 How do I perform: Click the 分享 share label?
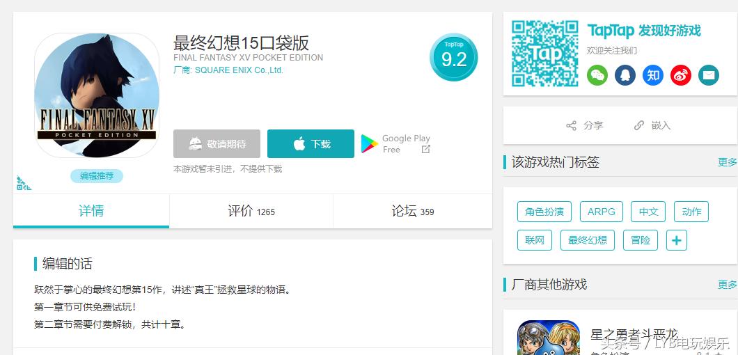pyautogui.click(x=593, y=126)
